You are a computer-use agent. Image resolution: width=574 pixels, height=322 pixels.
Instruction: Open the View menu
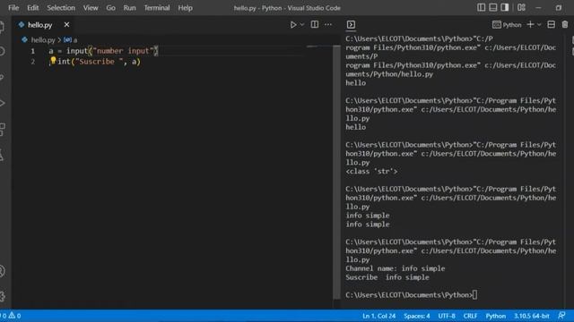click(x=91, y=8)
